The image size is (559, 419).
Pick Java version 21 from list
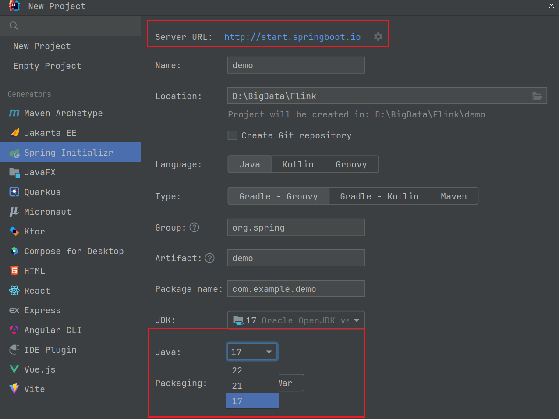[x=252, y=386]
